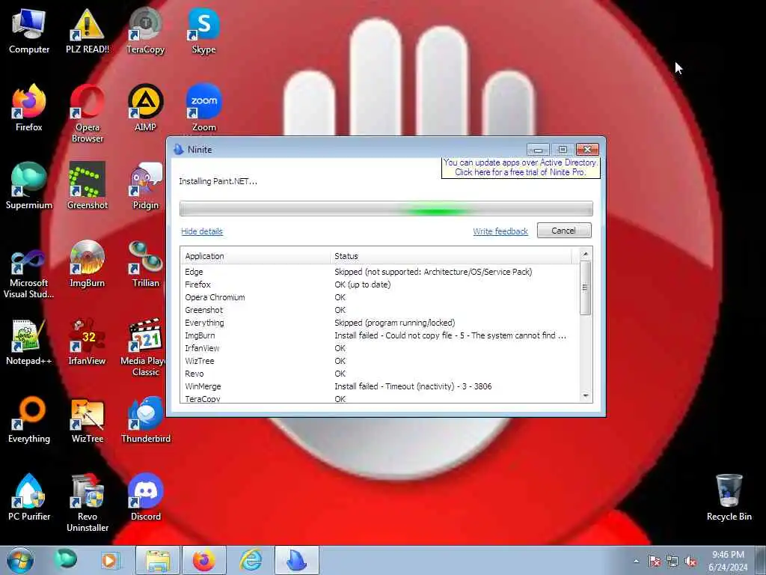This screenshot has height=575, width=766.
Task: Select the Greenshot row in the list
Action: (379, 309)
